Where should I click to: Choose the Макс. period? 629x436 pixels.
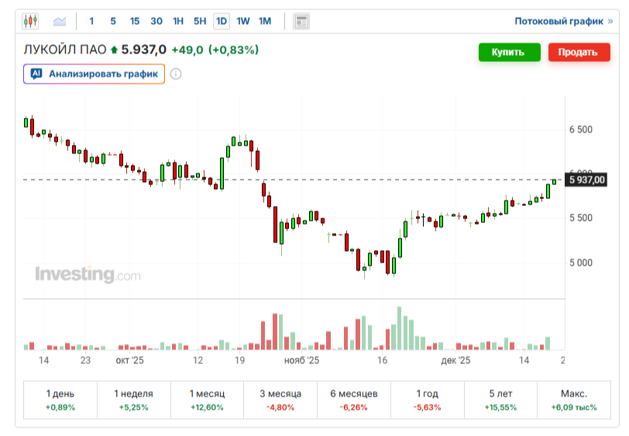click(574, 400)
